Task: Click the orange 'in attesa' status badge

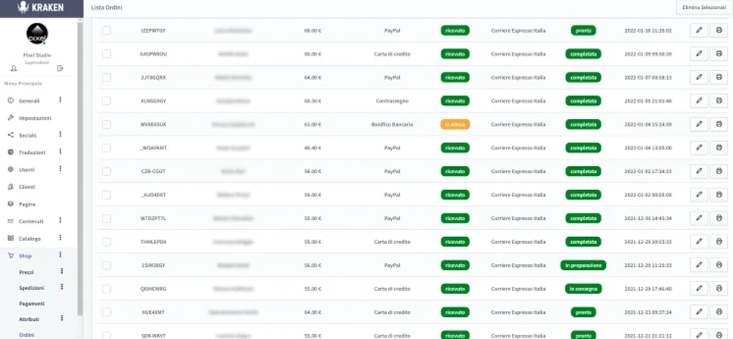Action: click(x=455, y=124)
